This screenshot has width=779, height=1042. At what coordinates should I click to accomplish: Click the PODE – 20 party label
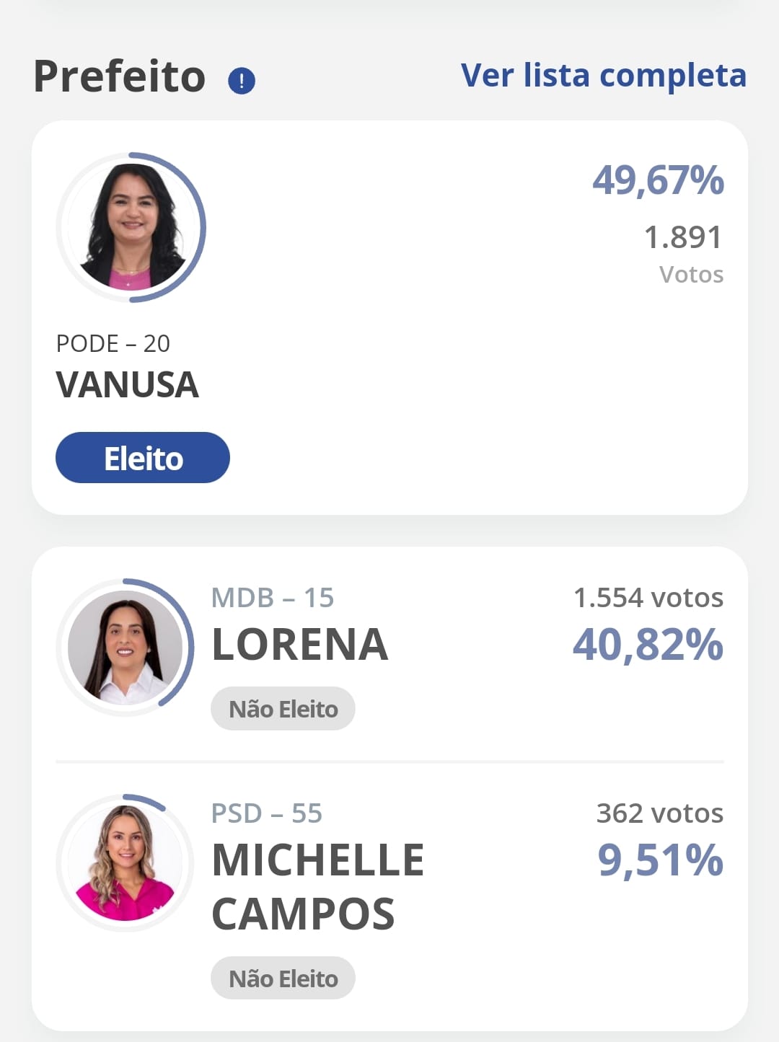point(113,343)
